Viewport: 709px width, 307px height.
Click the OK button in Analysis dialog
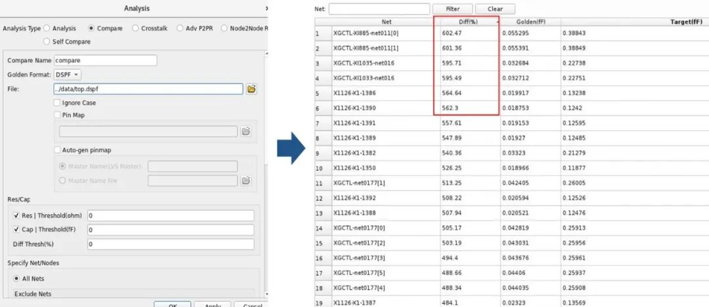tap(172, 304)
